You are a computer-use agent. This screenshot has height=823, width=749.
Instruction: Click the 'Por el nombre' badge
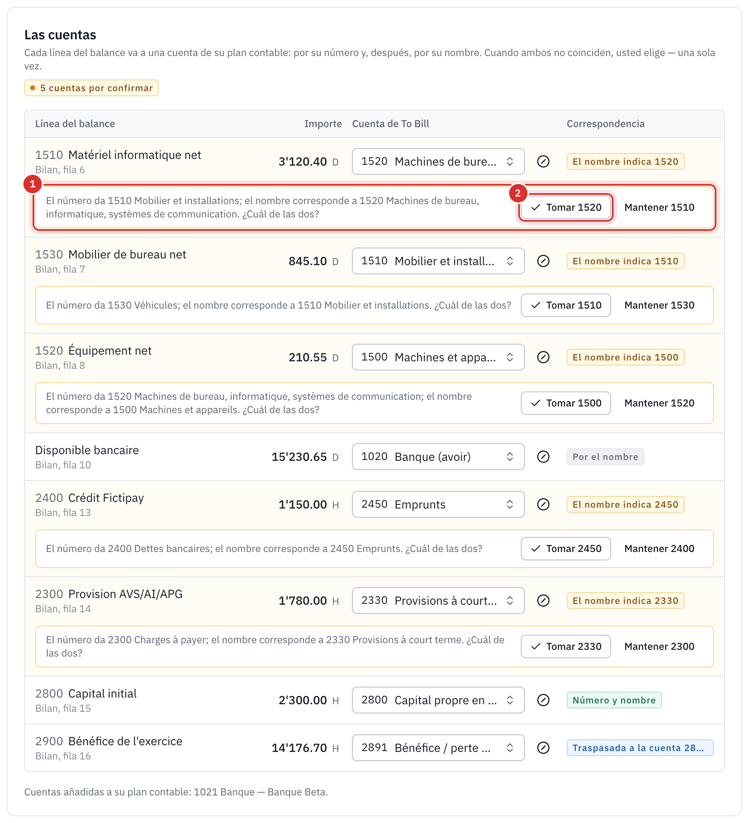[x=605, y=457]
